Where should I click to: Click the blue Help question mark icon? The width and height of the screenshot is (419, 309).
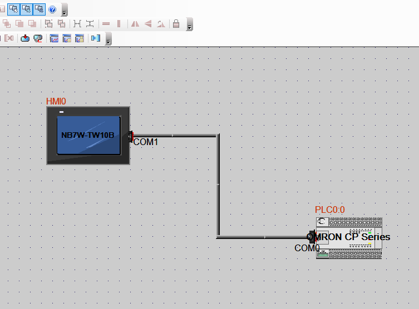(x=52, y=9)
